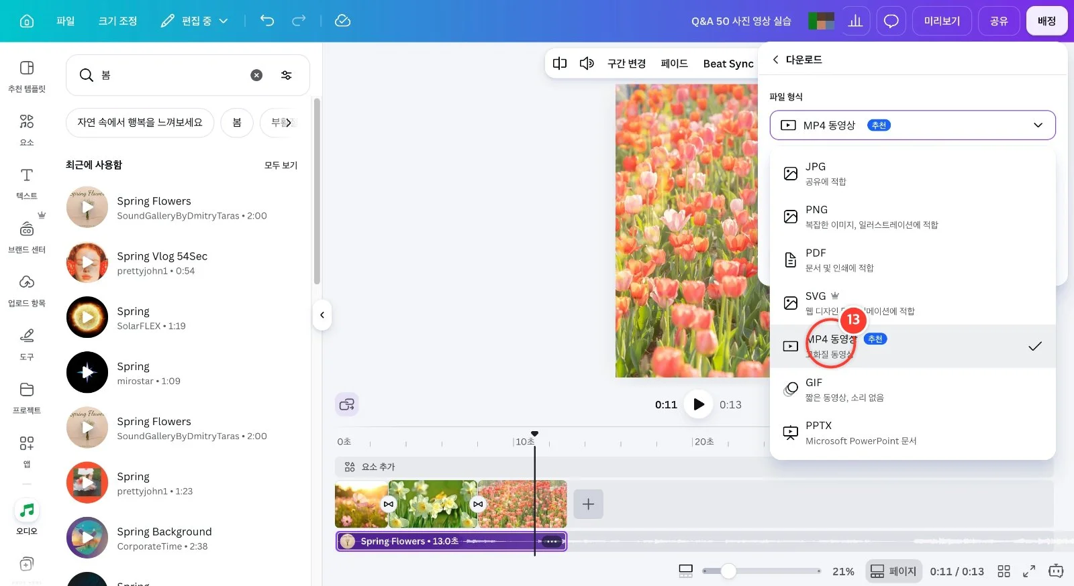Play the video preview

[699, 404]
